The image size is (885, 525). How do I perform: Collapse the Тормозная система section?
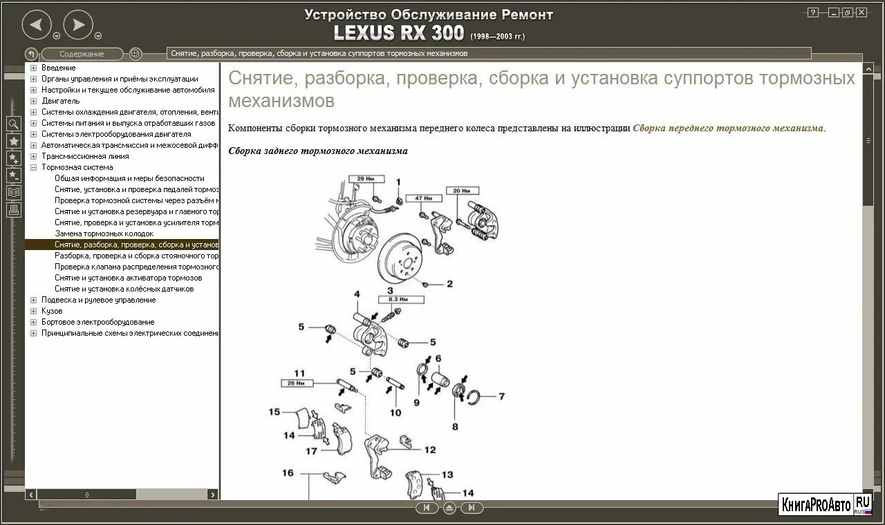33,167
